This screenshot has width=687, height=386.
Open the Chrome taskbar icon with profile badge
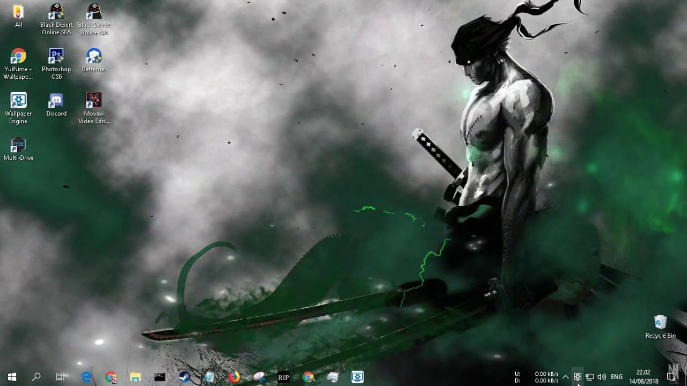coord(111,377)
